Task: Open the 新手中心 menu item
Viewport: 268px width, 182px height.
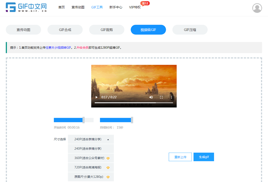Action: click(x=116, y=7)
